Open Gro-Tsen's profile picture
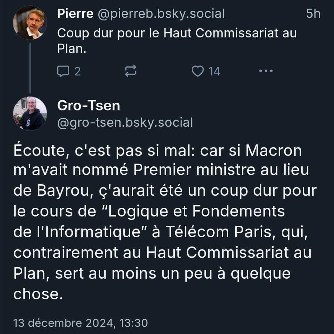The image size is (334, 334). tap(30, 113)
